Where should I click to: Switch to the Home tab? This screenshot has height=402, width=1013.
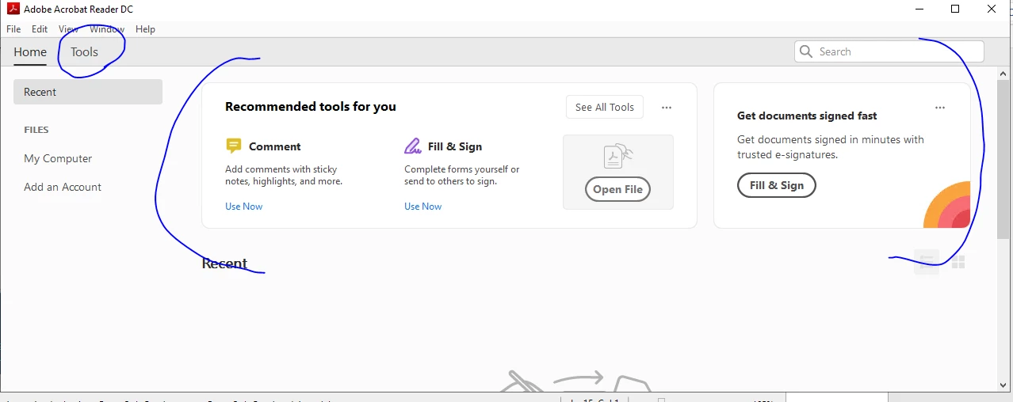pos(30,52)
